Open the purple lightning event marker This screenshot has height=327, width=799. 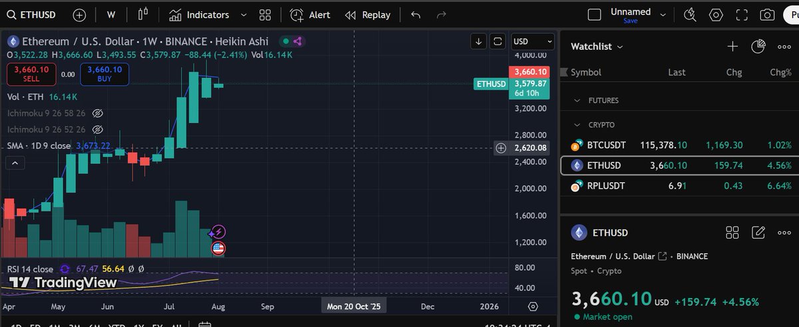[x=218, y=232]
